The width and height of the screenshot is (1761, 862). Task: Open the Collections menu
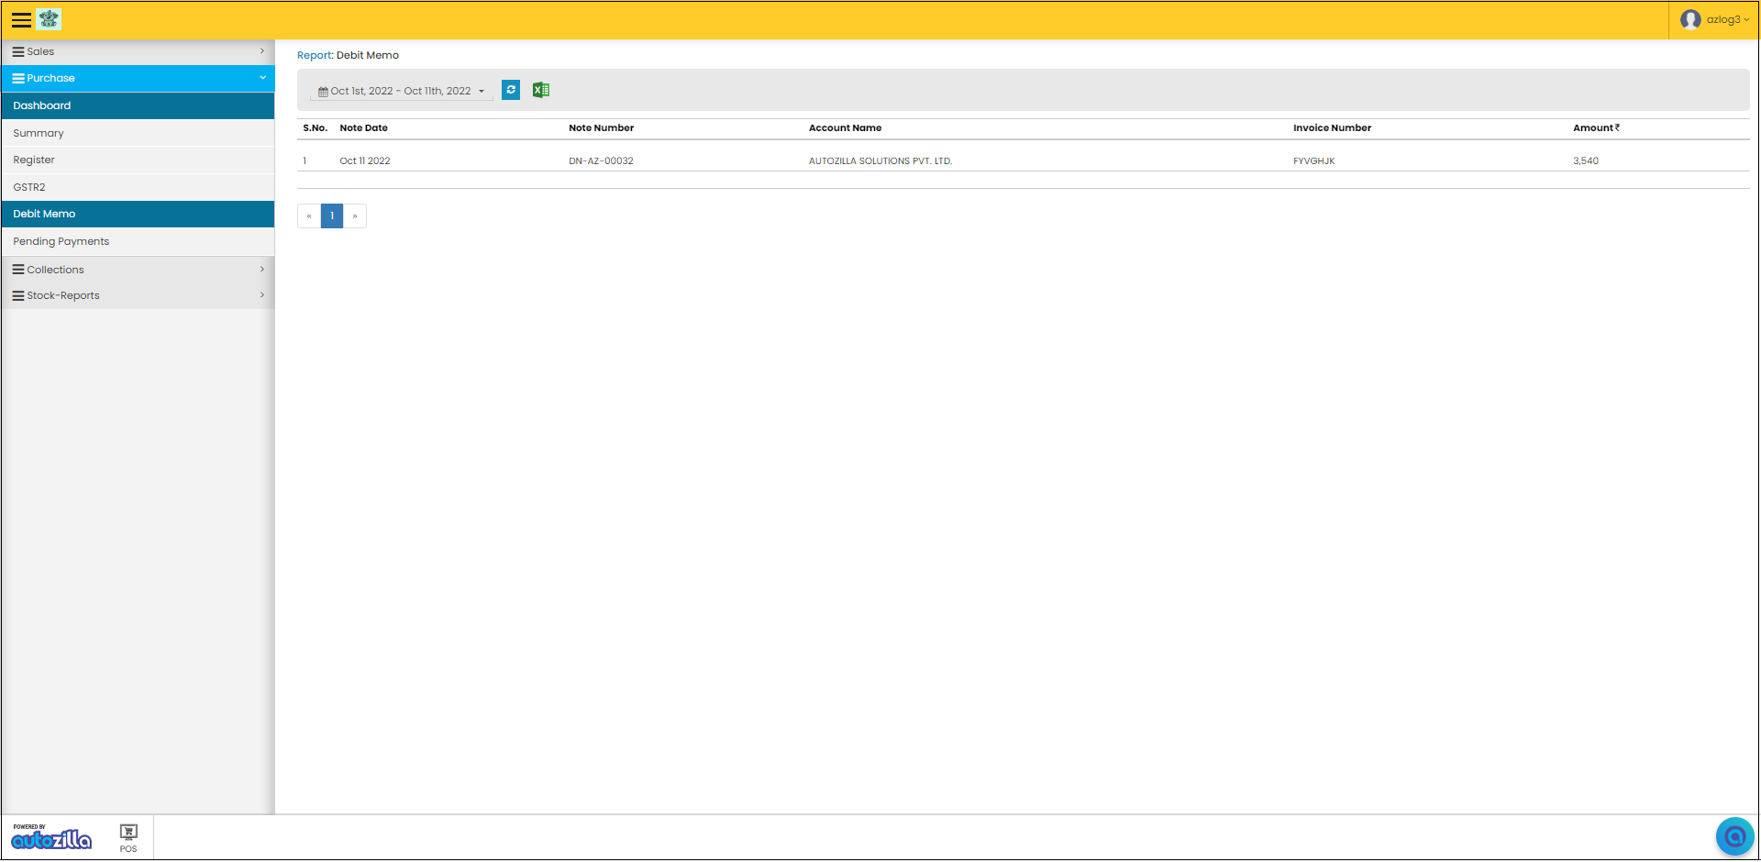(x=138, y=270)
